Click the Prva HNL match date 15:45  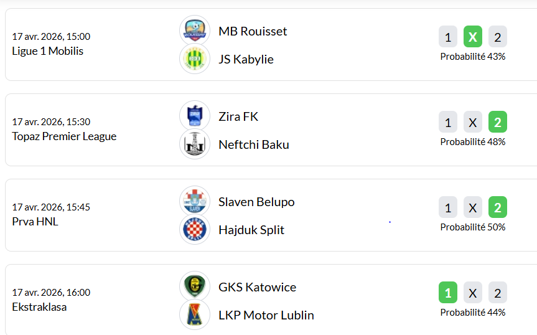point(51,207)
